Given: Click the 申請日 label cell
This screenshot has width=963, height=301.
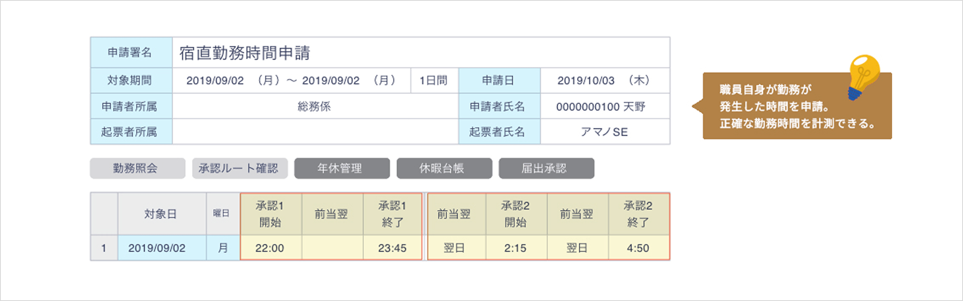Looking at the screenshot, I should click(x=500, y=81).
